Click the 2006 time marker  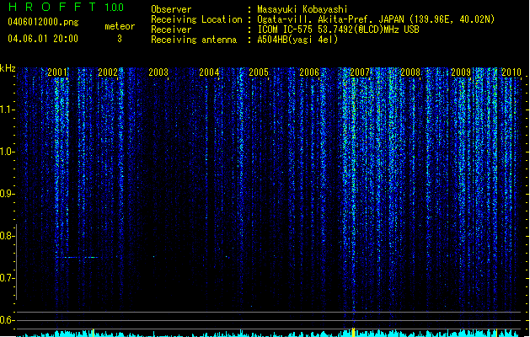[309, 72]
